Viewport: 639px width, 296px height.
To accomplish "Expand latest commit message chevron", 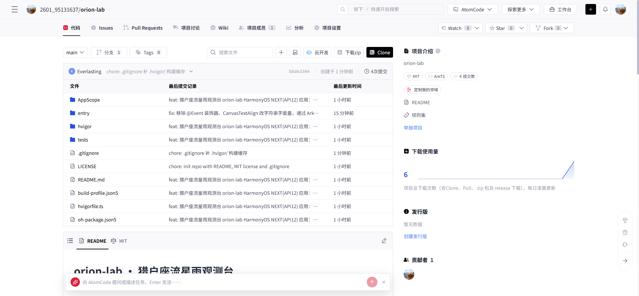I will 191,71.
